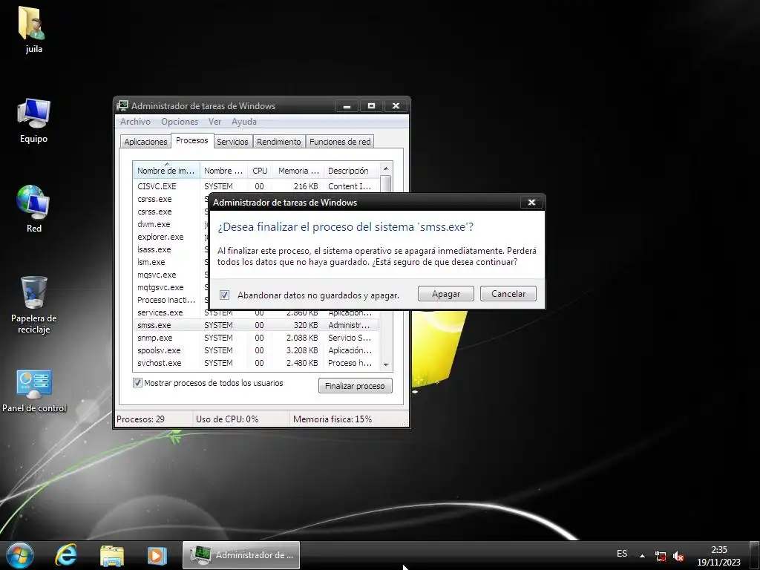
Task: Open the Ayuda menu
Action: [243, 122]
